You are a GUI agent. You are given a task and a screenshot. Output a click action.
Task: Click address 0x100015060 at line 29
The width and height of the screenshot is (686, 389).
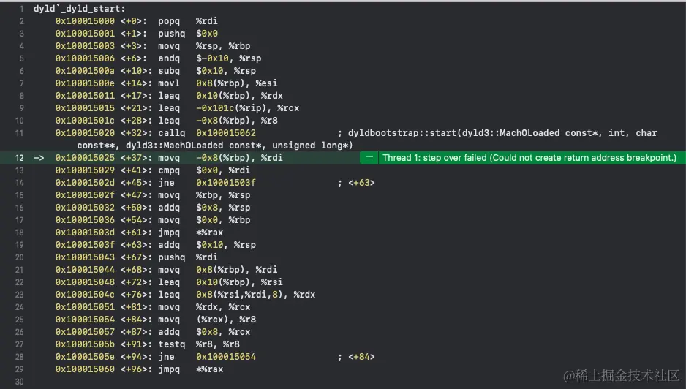[85, 369]
